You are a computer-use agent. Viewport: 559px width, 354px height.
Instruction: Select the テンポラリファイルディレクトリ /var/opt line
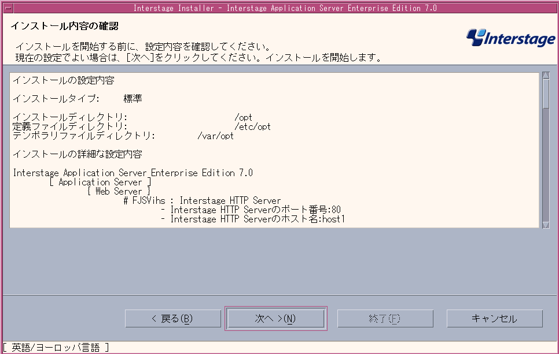coord(123,136)
